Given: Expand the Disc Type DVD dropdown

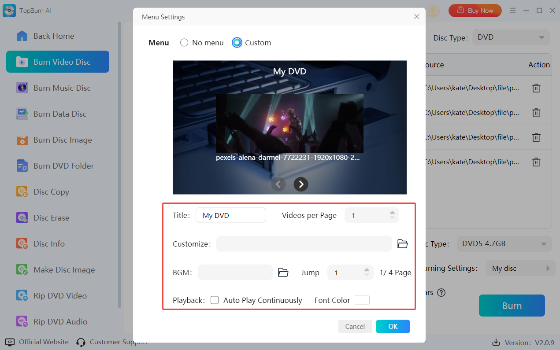Looking at the screenshot, I should tap(511, 37).
